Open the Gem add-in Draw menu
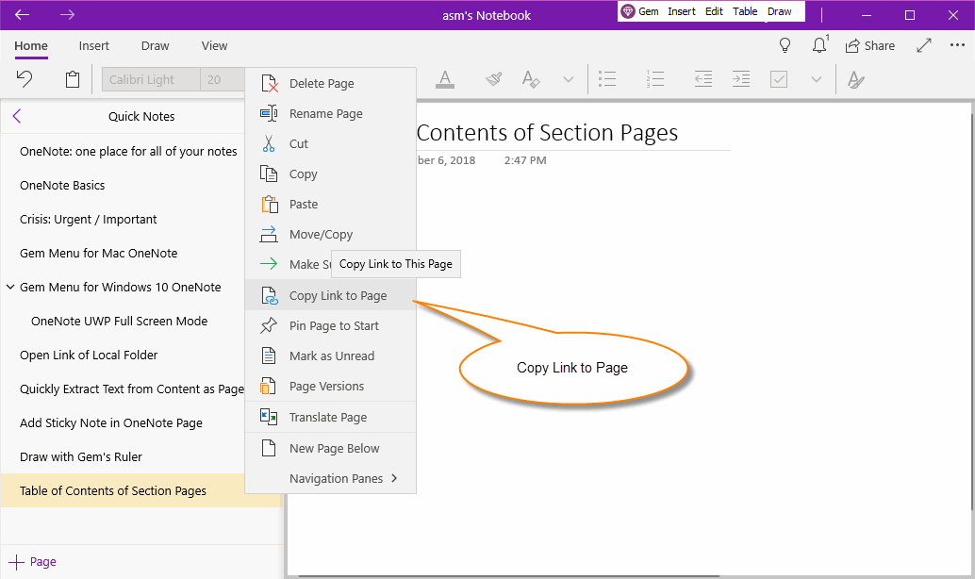The width and height of the screenshot is (975, 579). click(779, 11)
